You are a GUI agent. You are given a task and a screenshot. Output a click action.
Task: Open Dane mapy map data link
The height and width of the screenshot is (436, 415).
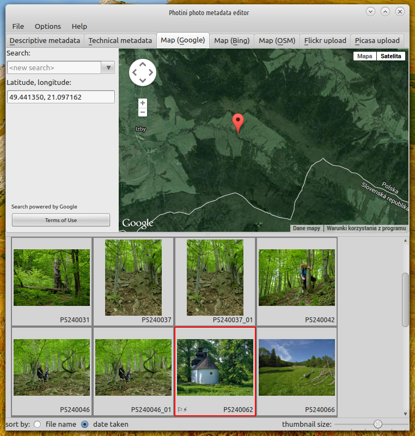coord(307,228)
